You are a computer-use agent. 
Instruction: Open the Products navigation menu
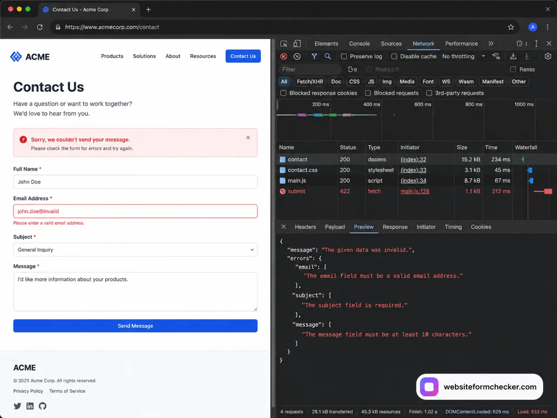[112, 56]
